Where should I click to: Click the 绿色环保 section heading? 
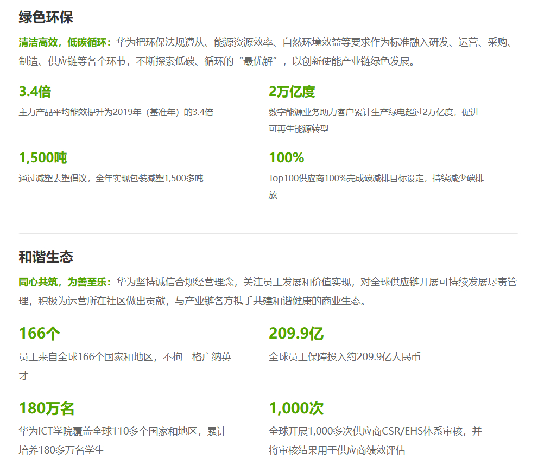(46, 17)
